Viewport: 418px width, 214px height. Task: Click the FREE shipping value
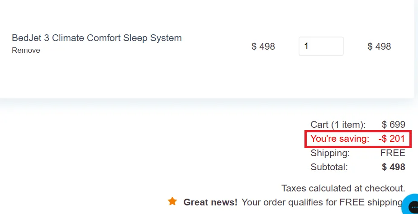[393, 153]
